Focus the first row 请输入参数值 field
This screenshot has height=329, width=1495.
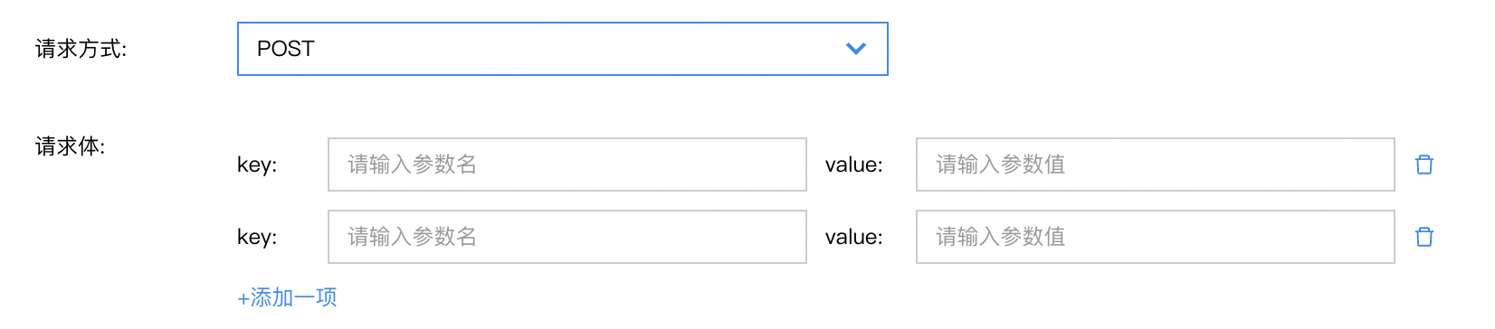point(1155,164)
